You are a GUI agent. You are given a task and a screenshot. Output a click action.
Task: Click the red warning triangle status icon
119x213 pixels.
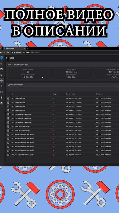coord(53,151)
